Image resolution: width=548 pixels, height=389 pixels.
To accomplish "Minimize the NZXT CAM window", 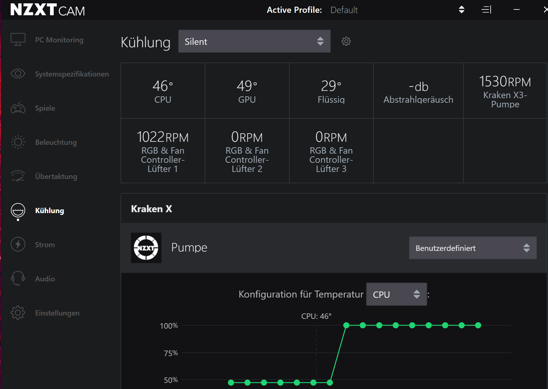I will click(517, 10).
